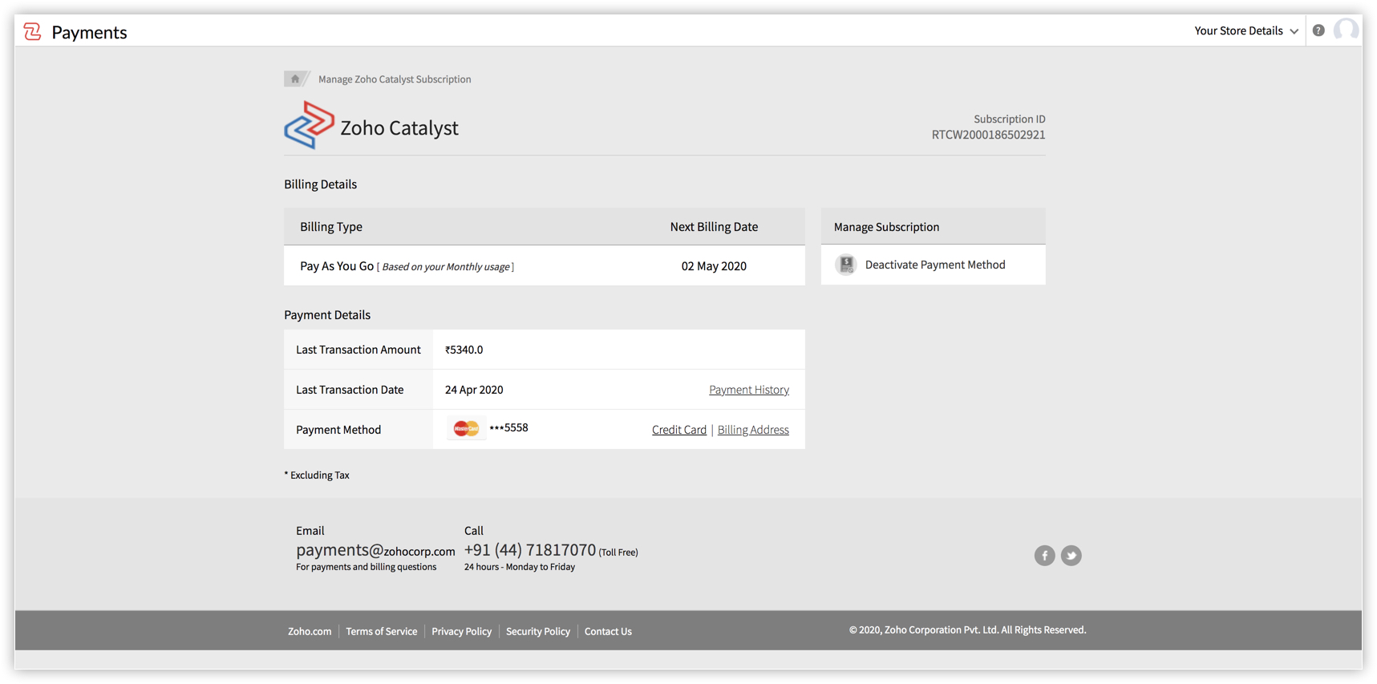Viewport: 1377px width, 684px height.
Task: Click next billing date 02 May 2020
Action: (714, 266)
